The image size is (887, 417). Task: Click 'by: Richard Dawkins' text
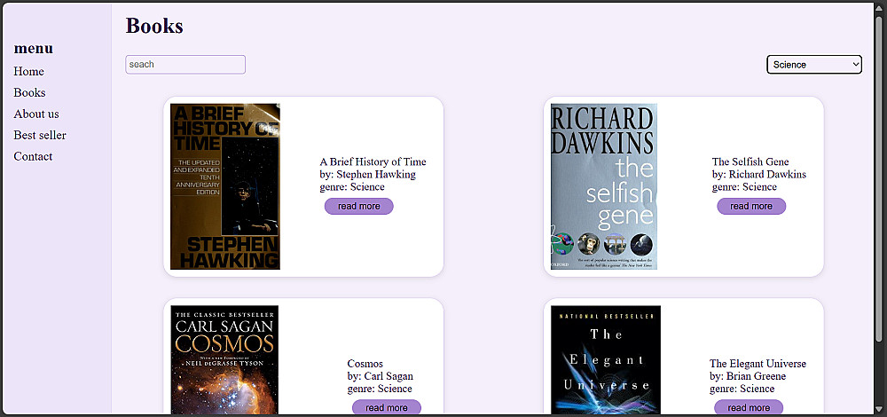pos(759,174)
